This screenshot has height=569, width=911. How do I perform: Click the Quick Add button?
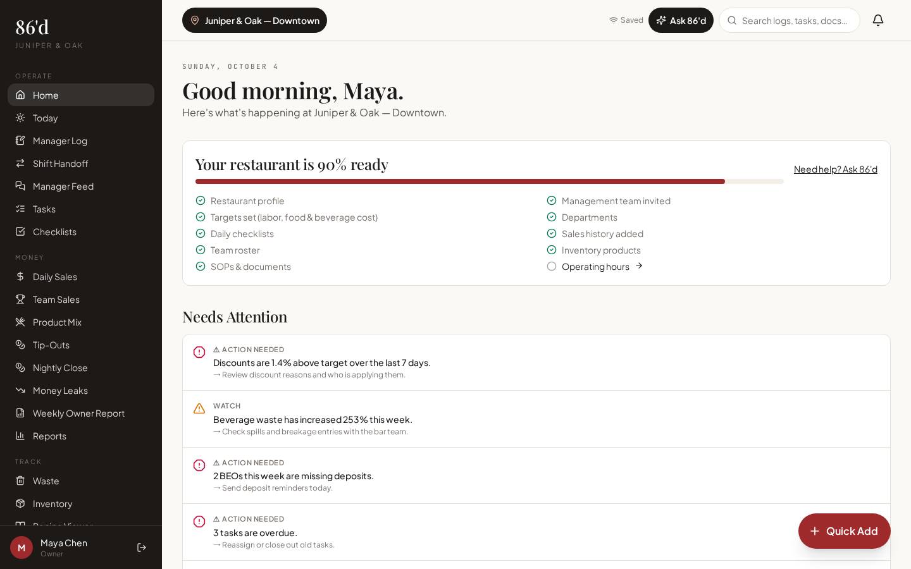[845, 531]
